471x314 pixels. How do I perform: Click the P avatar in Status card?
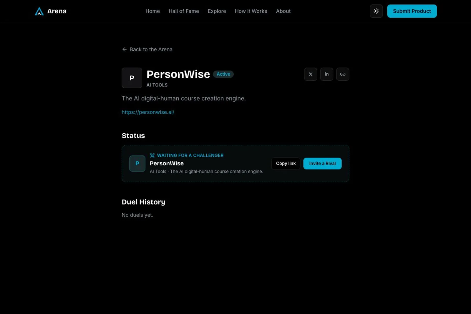137,163
